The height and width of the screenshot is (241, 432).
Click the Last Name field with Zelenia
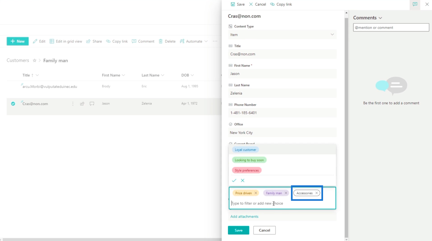tap(282, 93)
